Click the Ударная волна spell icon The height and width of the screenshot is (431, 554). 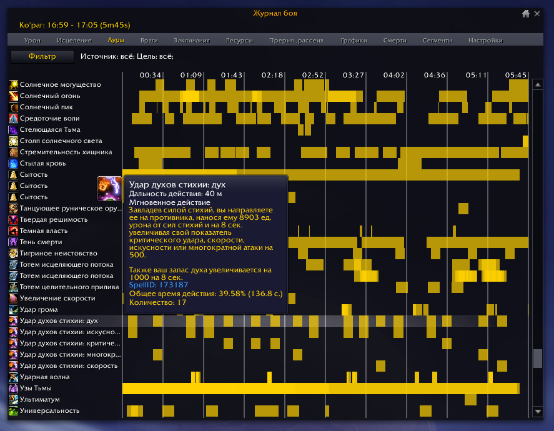click(13, 377)
